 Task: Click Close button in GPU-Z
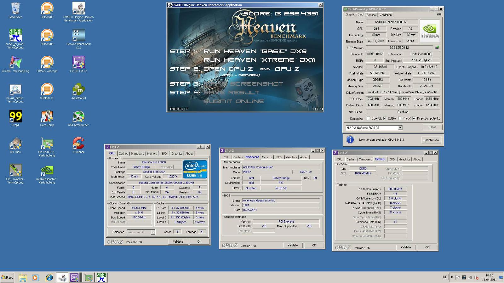(x=433, y=127)
